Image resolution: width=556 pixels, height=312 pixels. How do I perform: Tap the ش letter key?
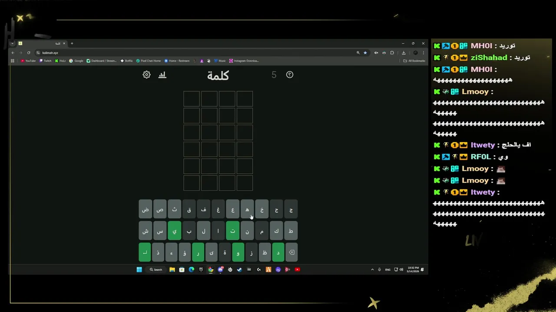(146, 231)
